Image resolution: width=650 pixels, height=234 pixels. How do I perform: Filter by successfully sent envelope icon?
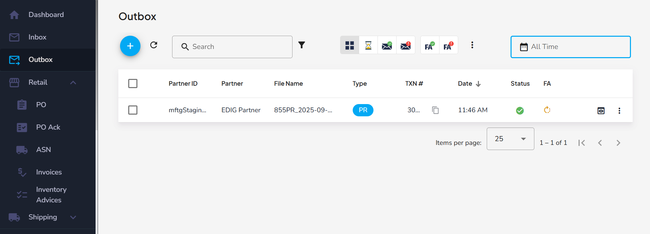coord(387,45)
